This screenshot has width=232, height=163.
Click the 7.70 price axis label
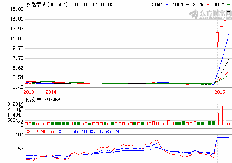pyautogui.click(x=18, y=58)
